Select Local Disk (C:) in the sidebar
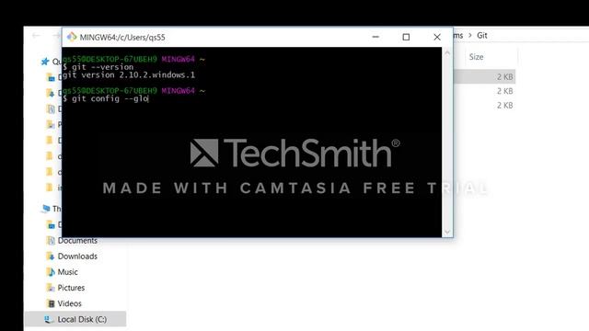Image resolution: width=589 pixels, height=331 pixels. coord(75,319)
